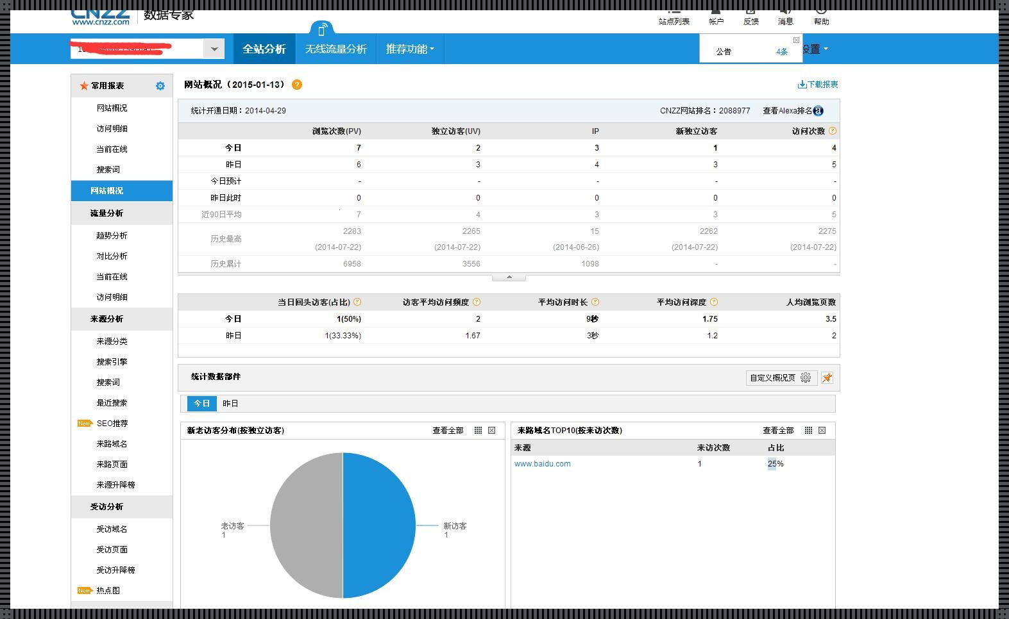Viewport: 1009px width, 619px height.
Task: Click the pin icon next to 自定义概况页
Action: (827, 378)
